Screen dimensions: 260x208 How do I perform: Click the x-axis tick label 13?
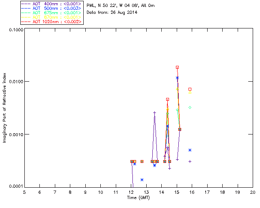point(146,192)
